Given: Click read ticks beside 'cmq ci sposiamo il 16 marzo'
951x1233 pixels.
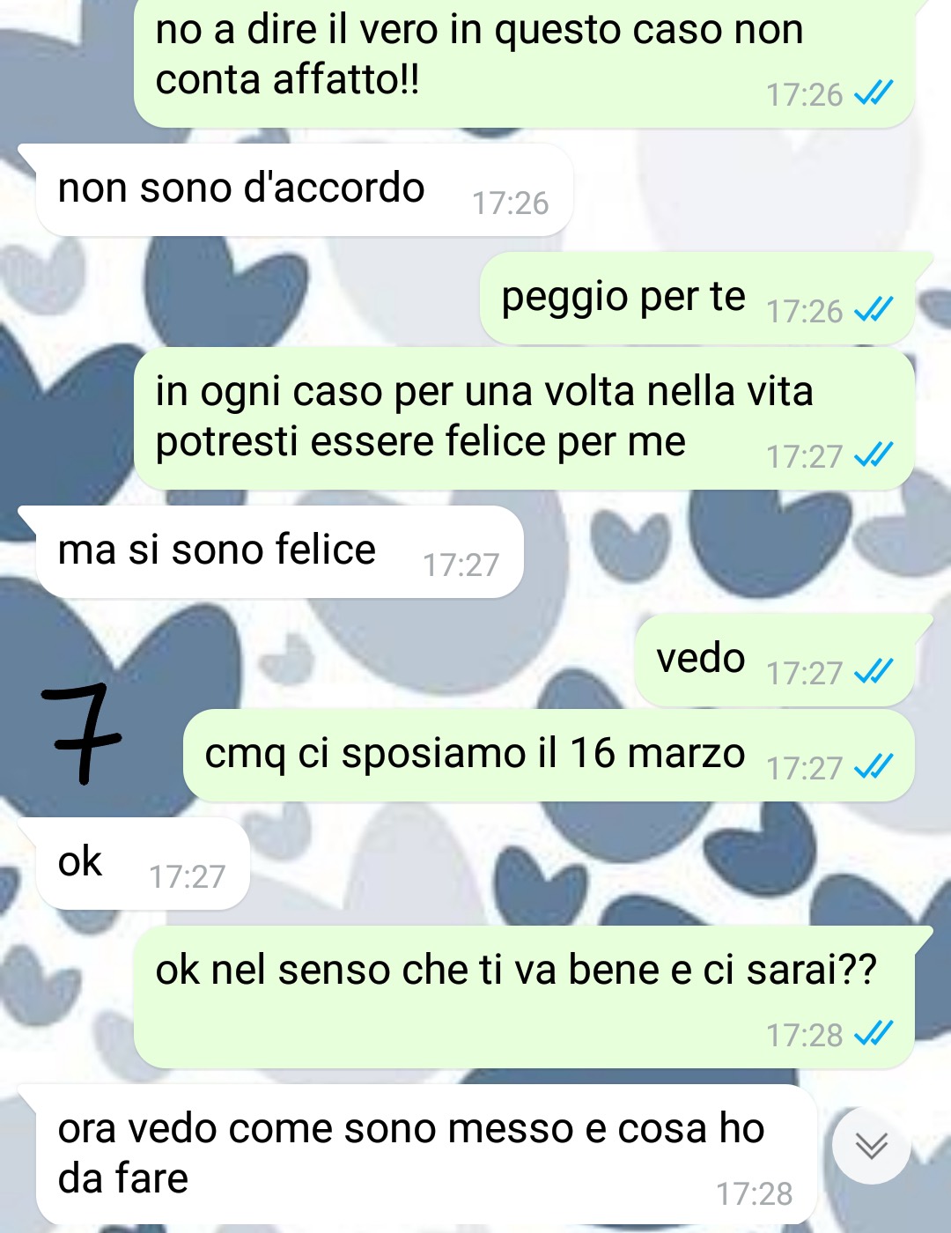Looking at the screenshot, I should 874,767.
